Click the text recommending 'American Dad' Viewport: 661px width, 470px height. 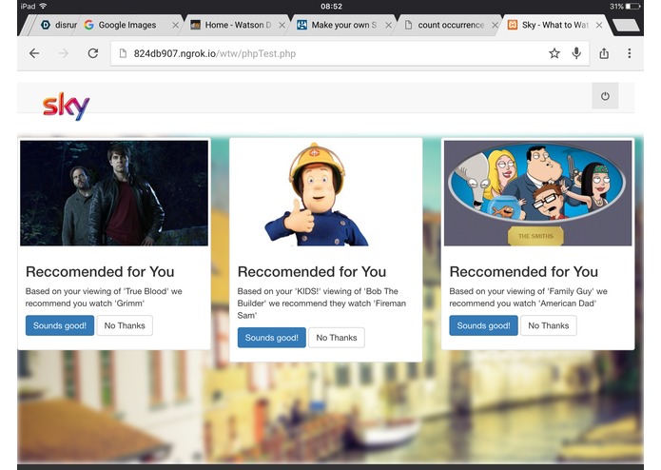pos(528,297)
